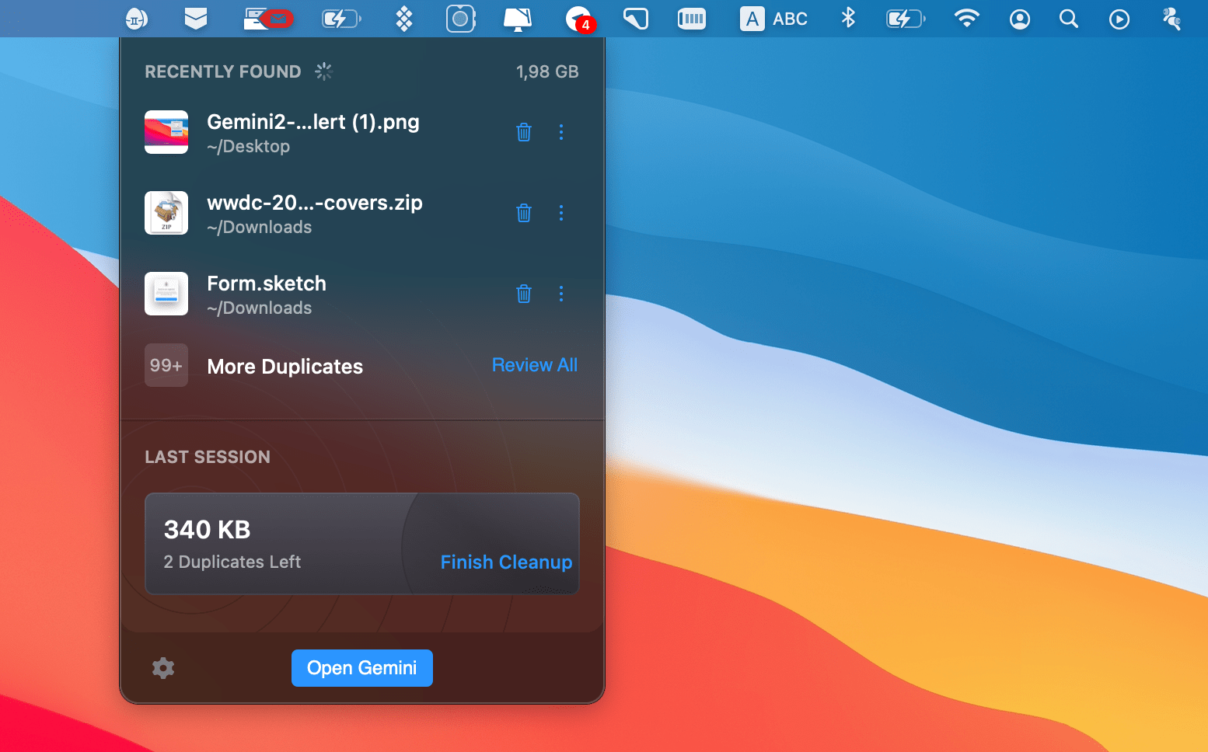Open the inbox tray menu bar icon
Viewport: 1208px width, 752px height.
coord(196,19)
